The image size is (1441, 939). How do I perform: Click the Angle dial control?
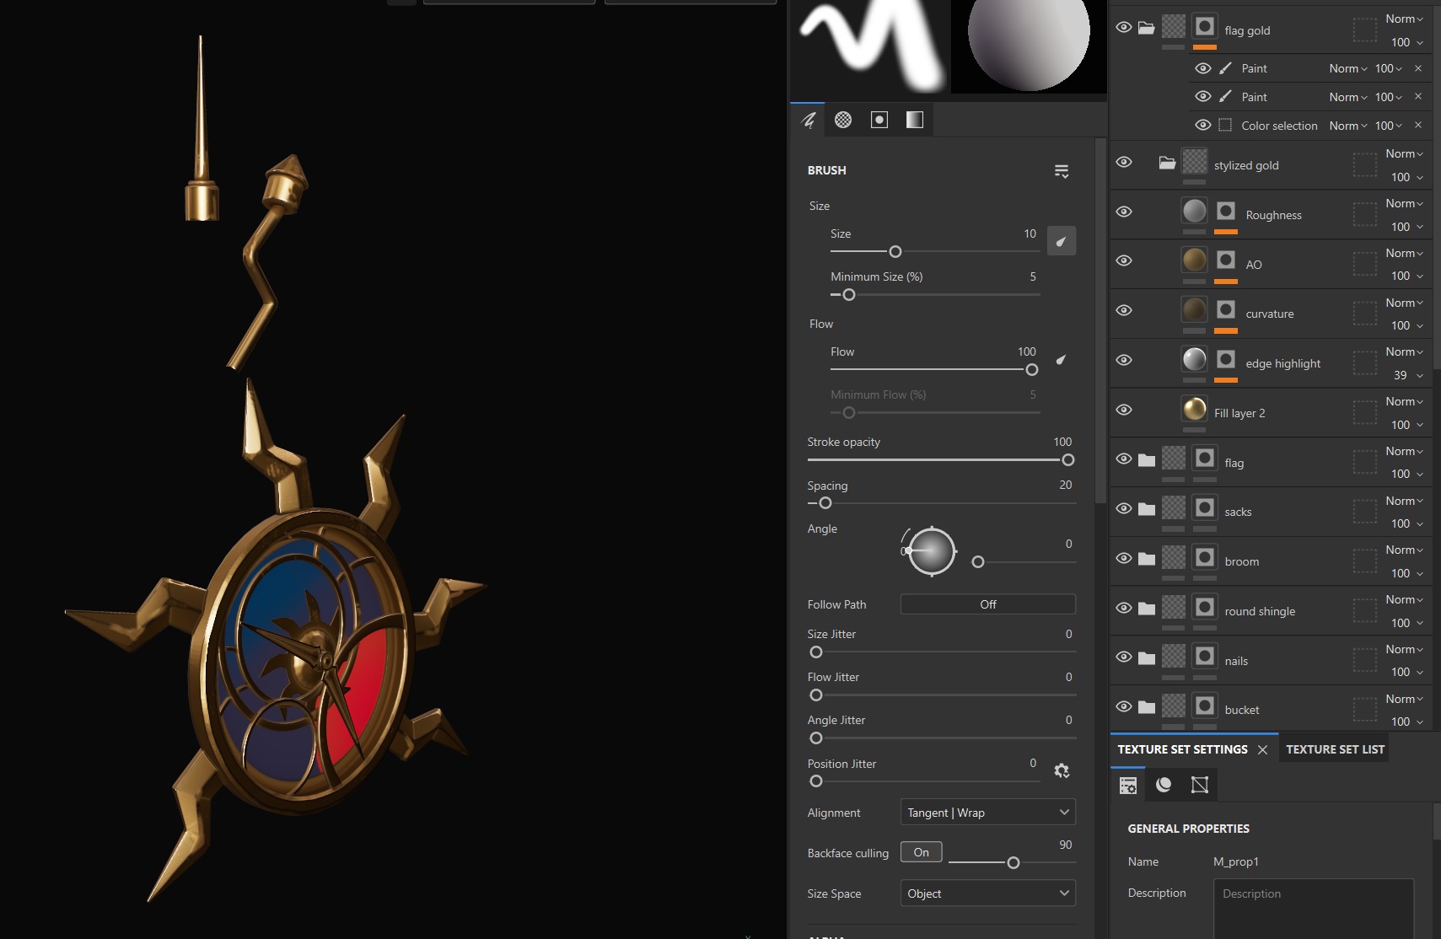click(x=931, y=551)
